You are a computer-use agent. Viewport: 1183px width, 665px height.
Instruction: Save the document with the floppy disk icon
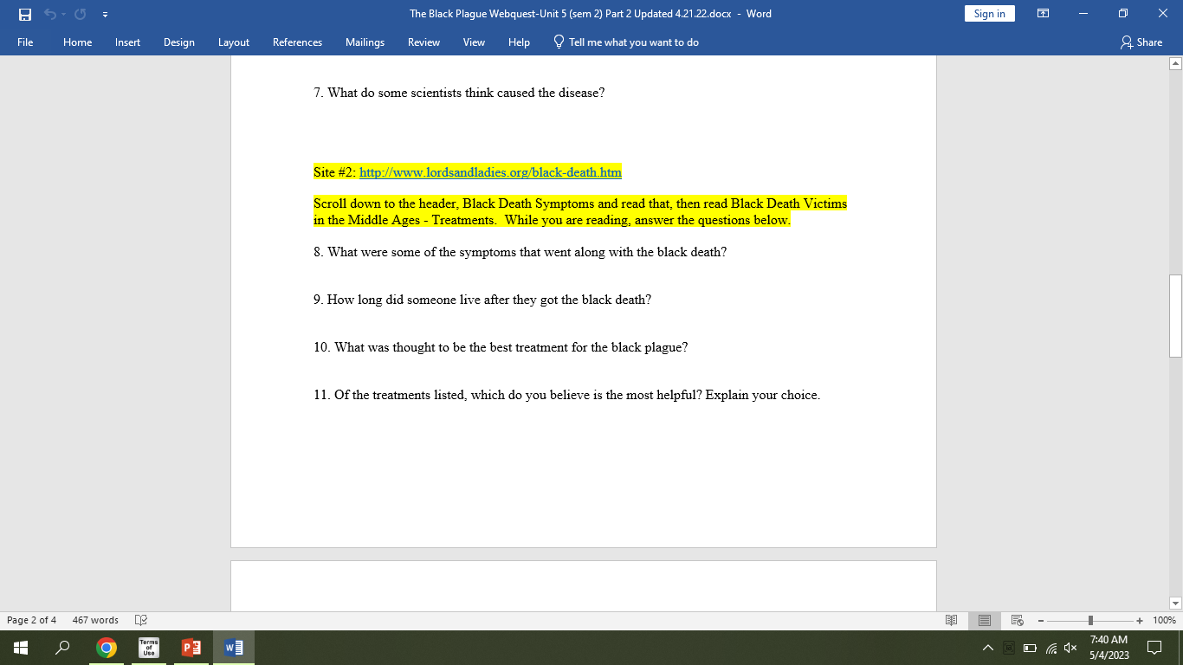point(25,14)
